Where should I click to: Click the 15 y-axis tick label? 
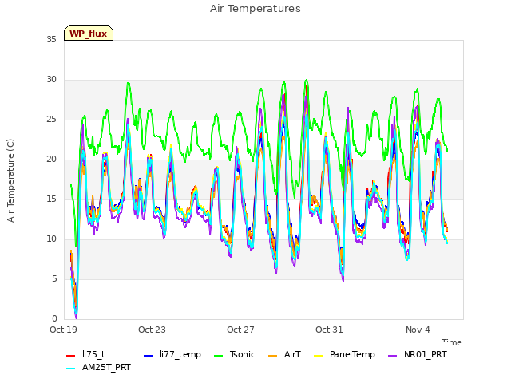51,199
